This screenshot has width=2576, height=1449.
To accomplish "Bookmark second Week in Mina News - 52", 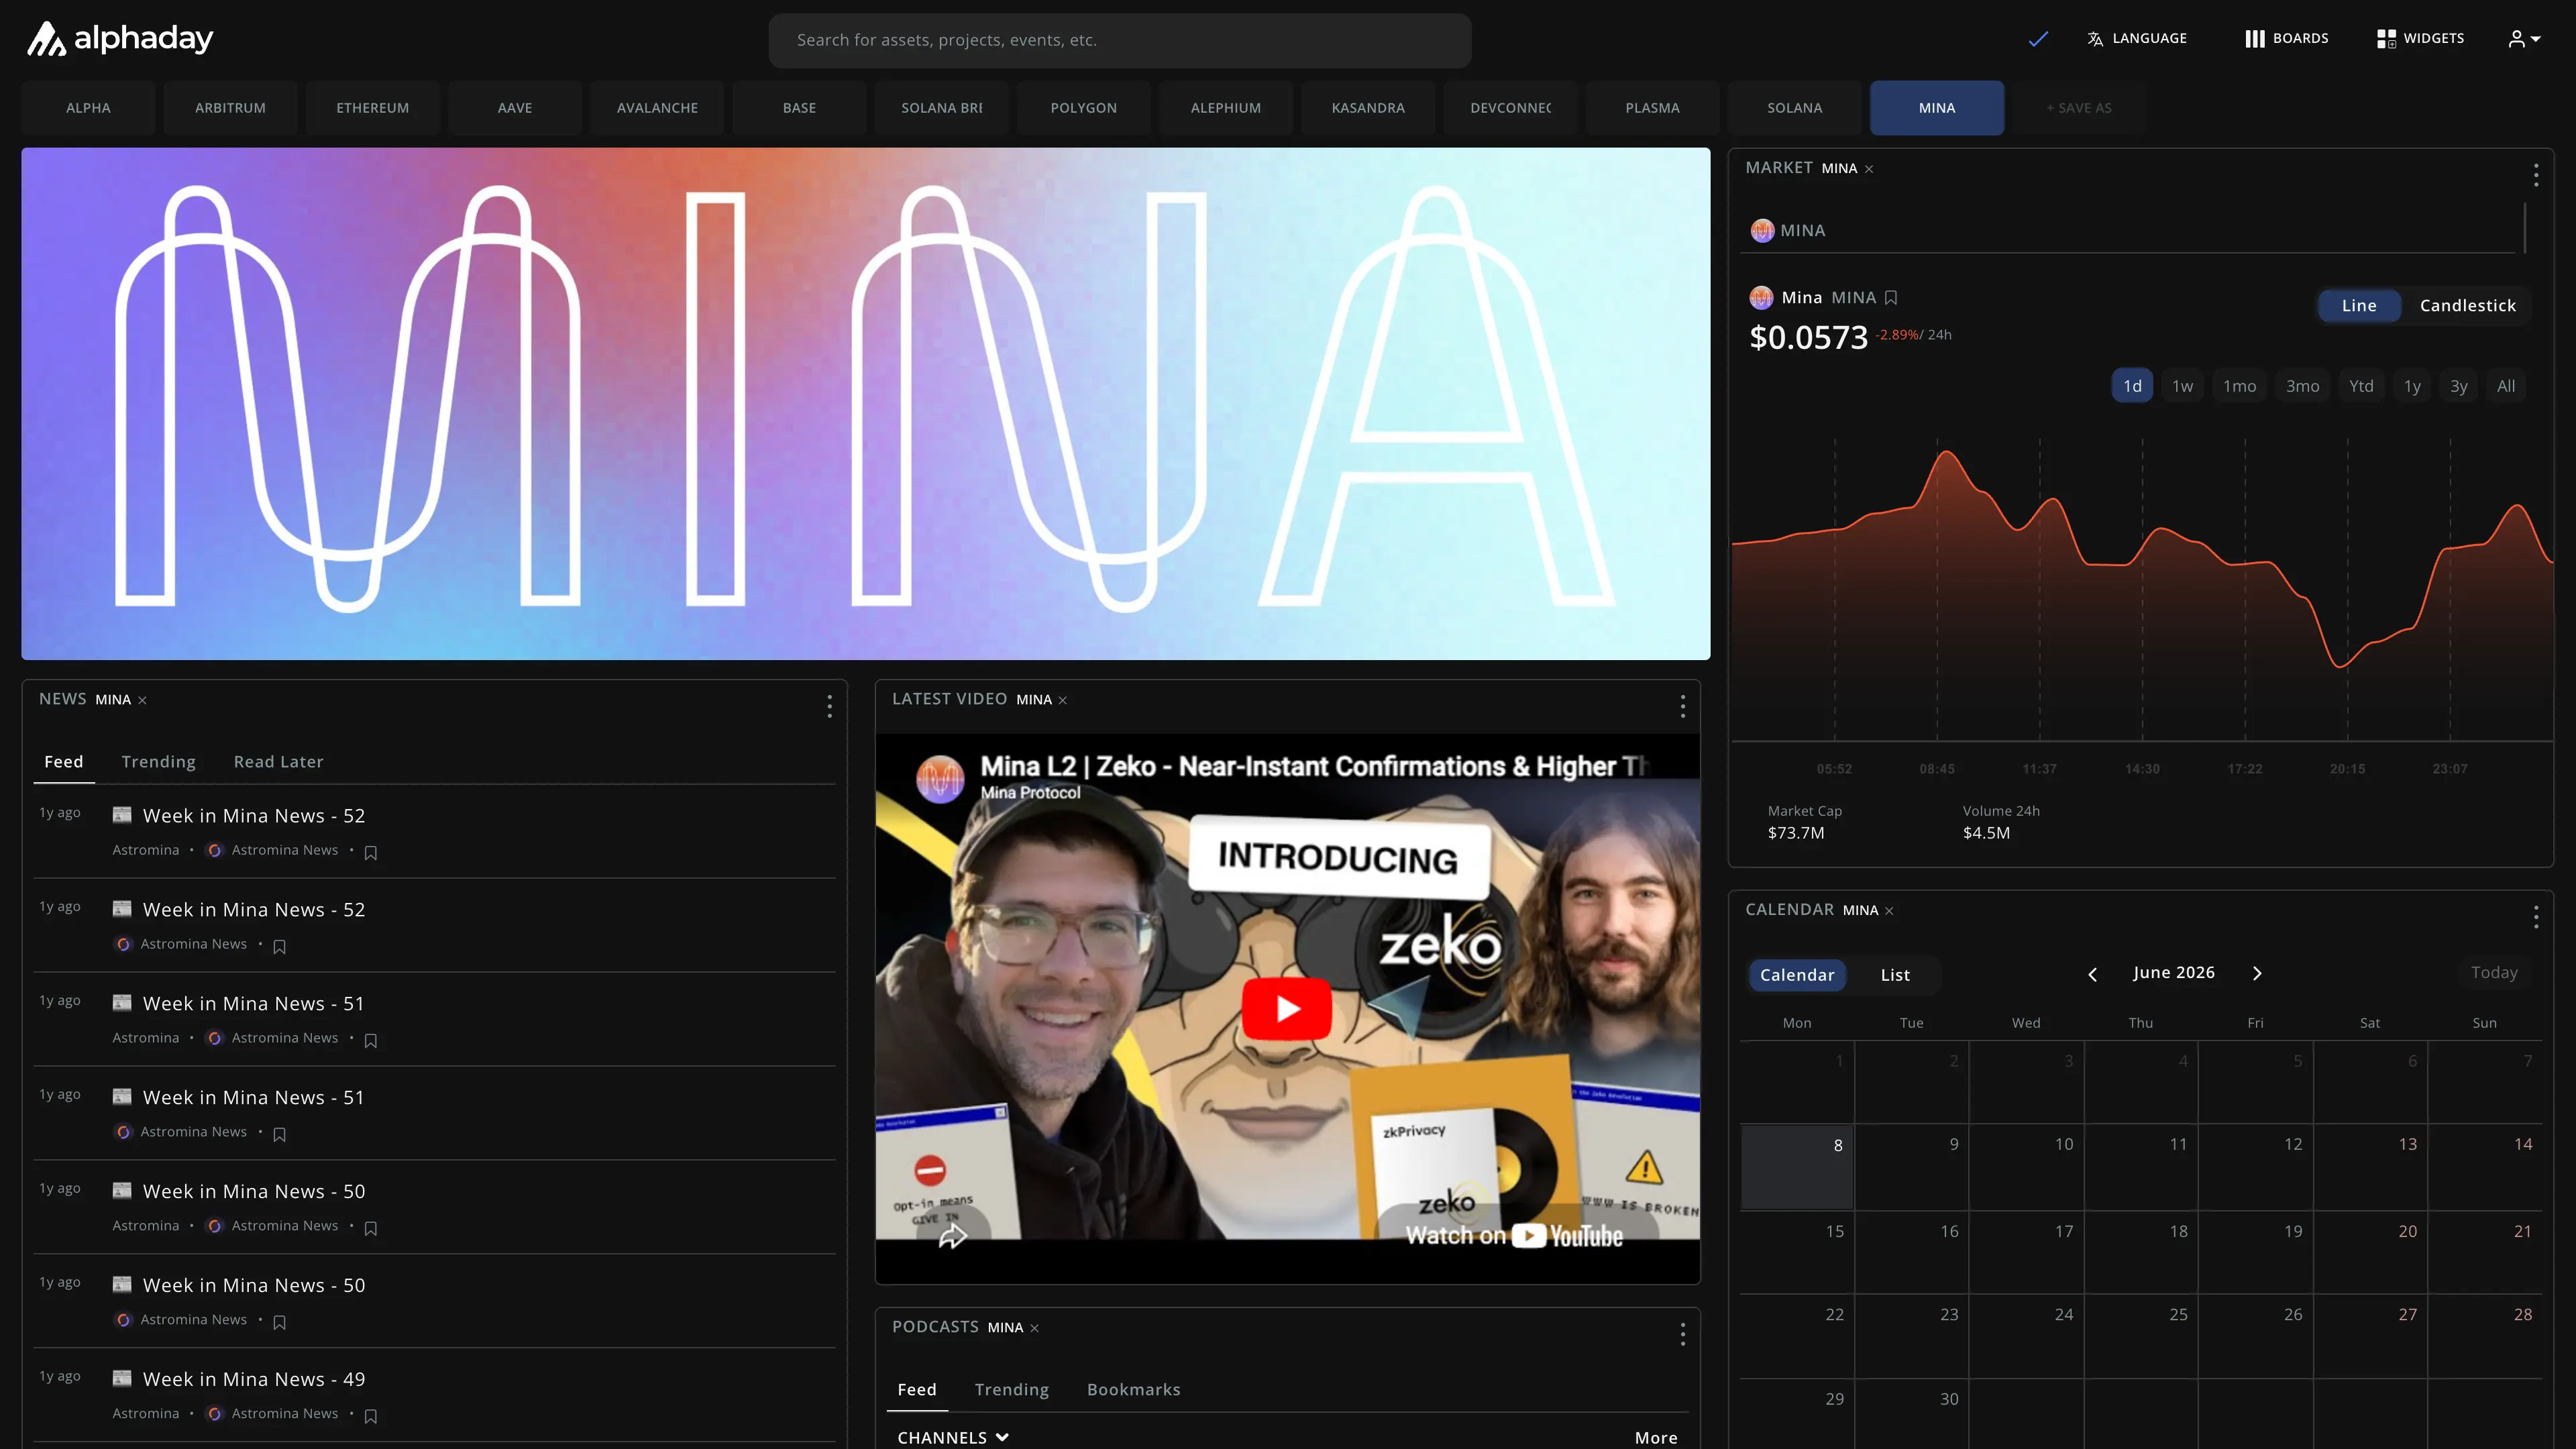I will click(280, 946).
